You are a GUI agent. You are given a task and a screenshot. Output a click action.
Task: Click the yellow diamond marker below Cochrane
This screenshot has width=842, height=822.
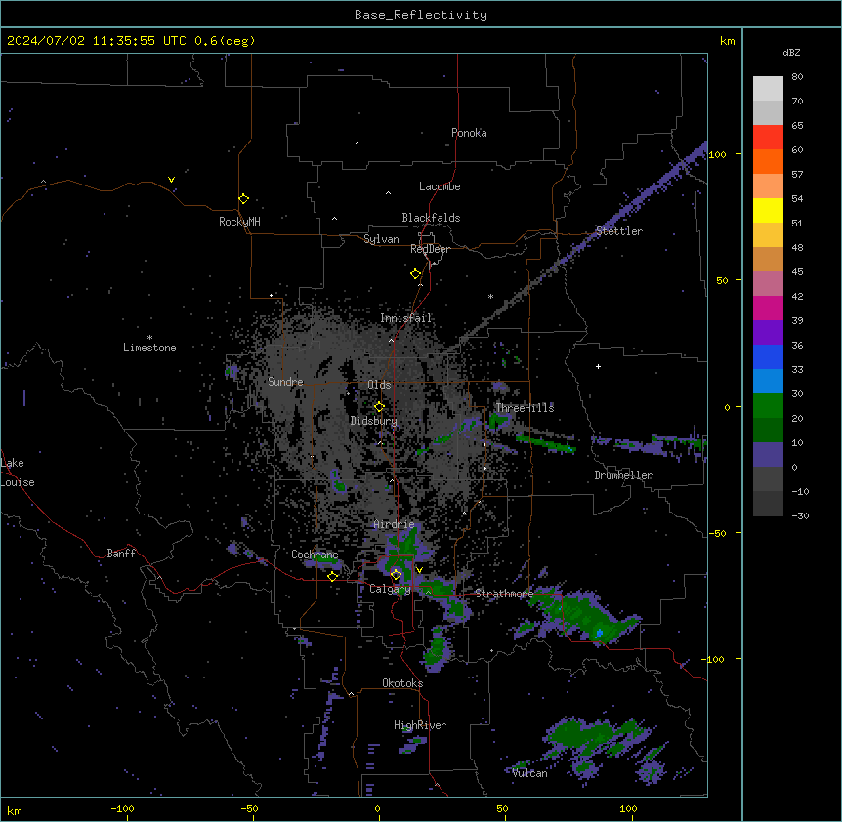pos(332,576)
